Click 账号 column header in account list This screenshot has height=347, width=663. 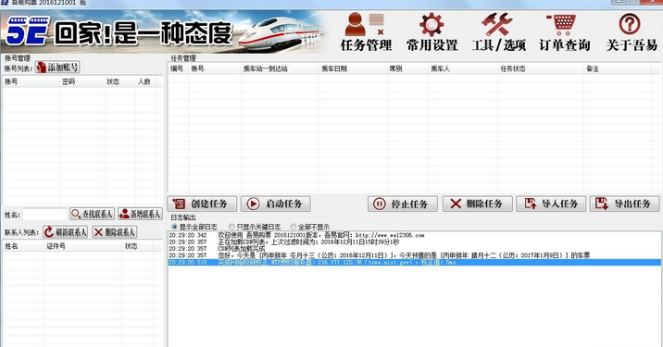pos(31,82)
